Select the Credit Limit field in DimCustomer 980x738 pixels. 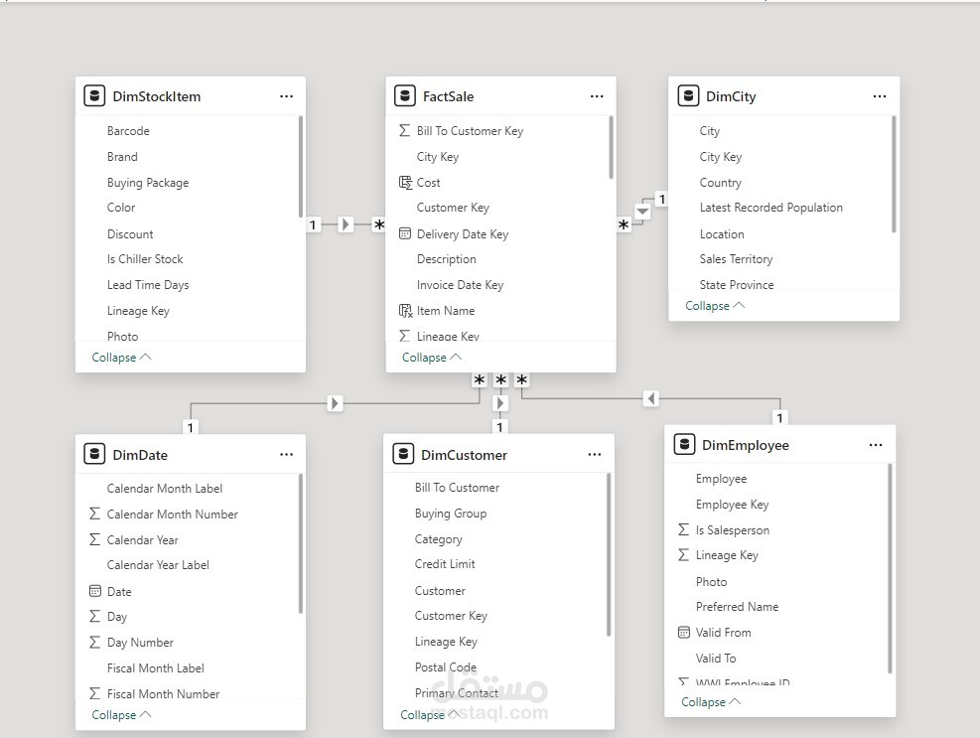point(445,564)
